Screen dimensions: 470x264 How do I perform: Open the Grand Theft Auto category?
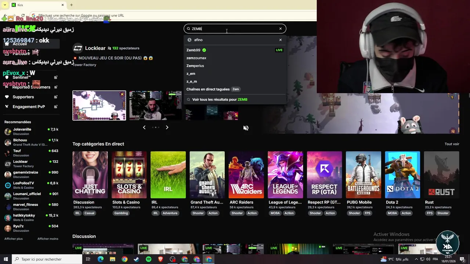coord(207,175)
